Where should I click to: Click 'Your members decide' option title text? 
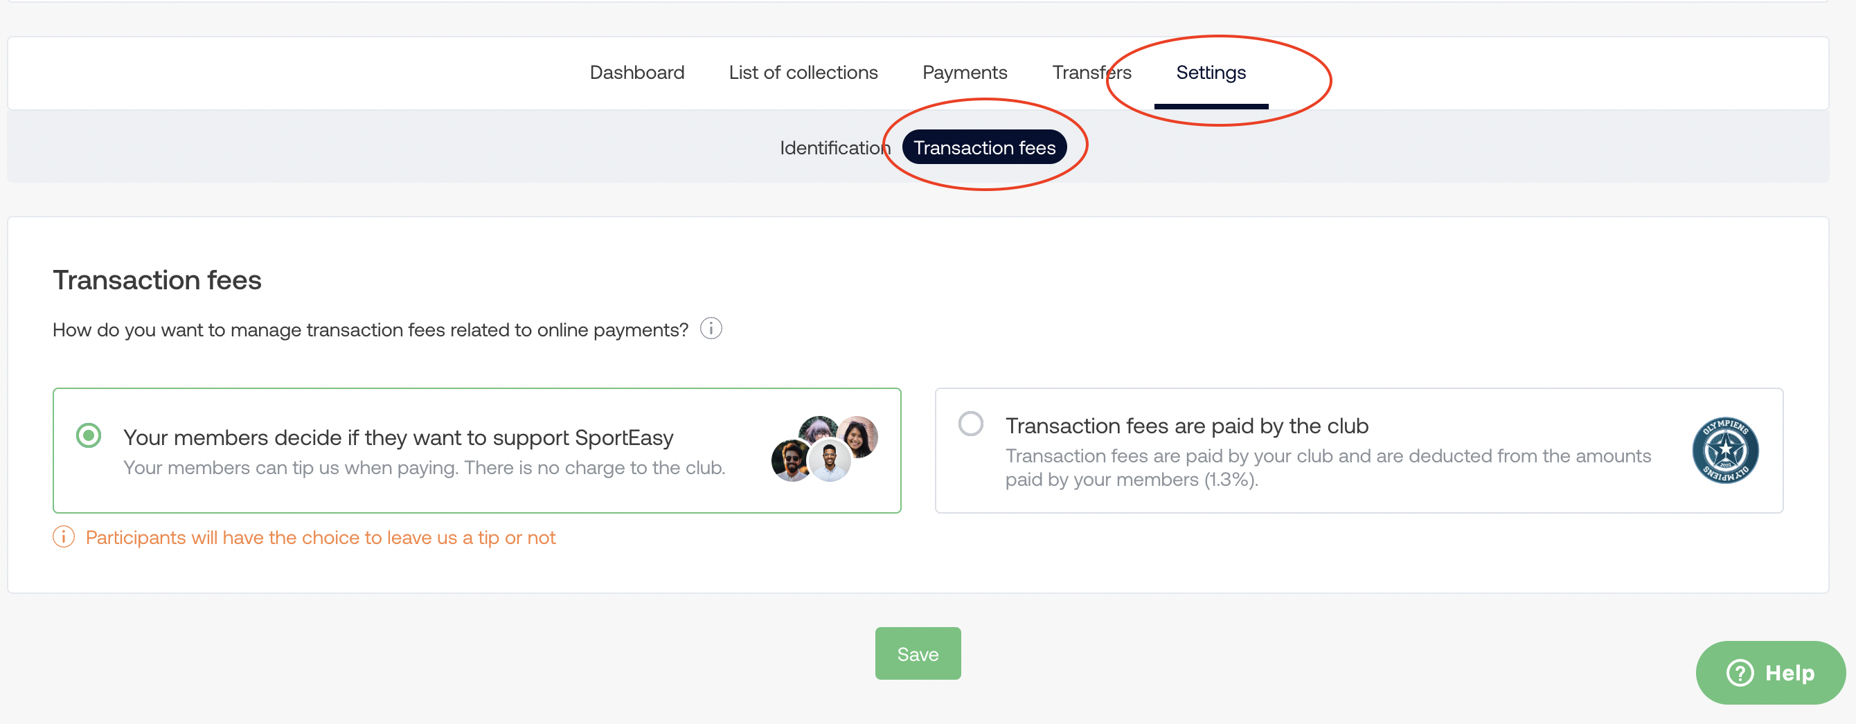pos(398,437)
